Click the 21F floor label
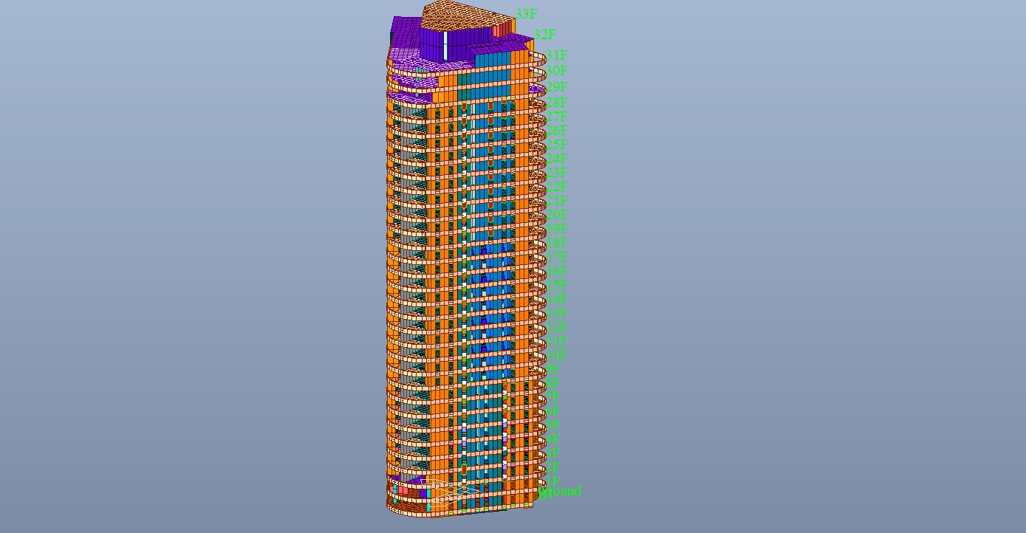This screenshot has width=1026, height=533. tap(557, 201)
